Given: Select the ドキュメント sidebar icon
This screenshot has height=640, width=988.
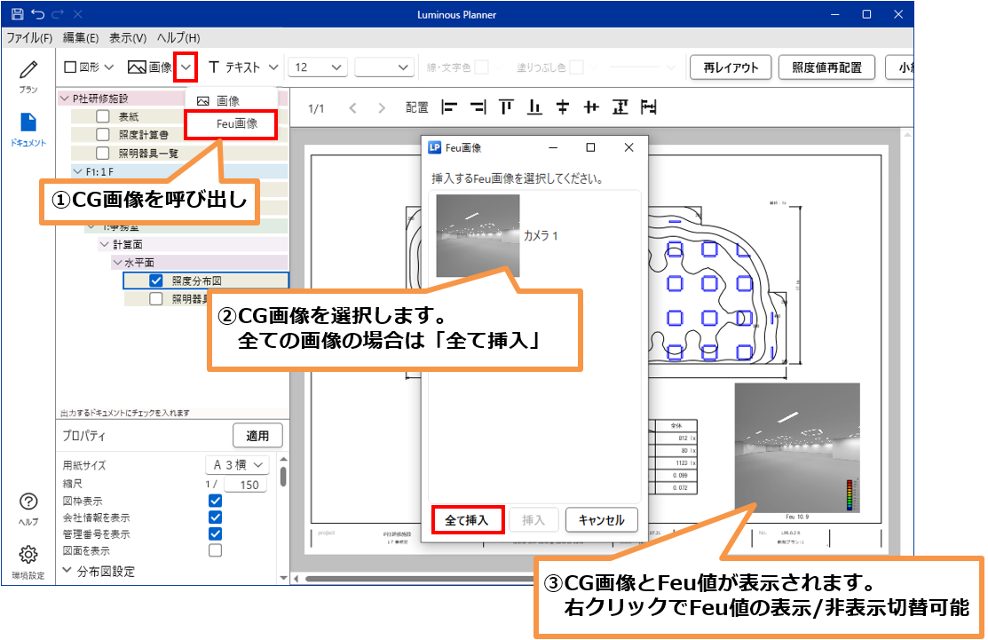Looking at the screenshot, I should 28,128.
